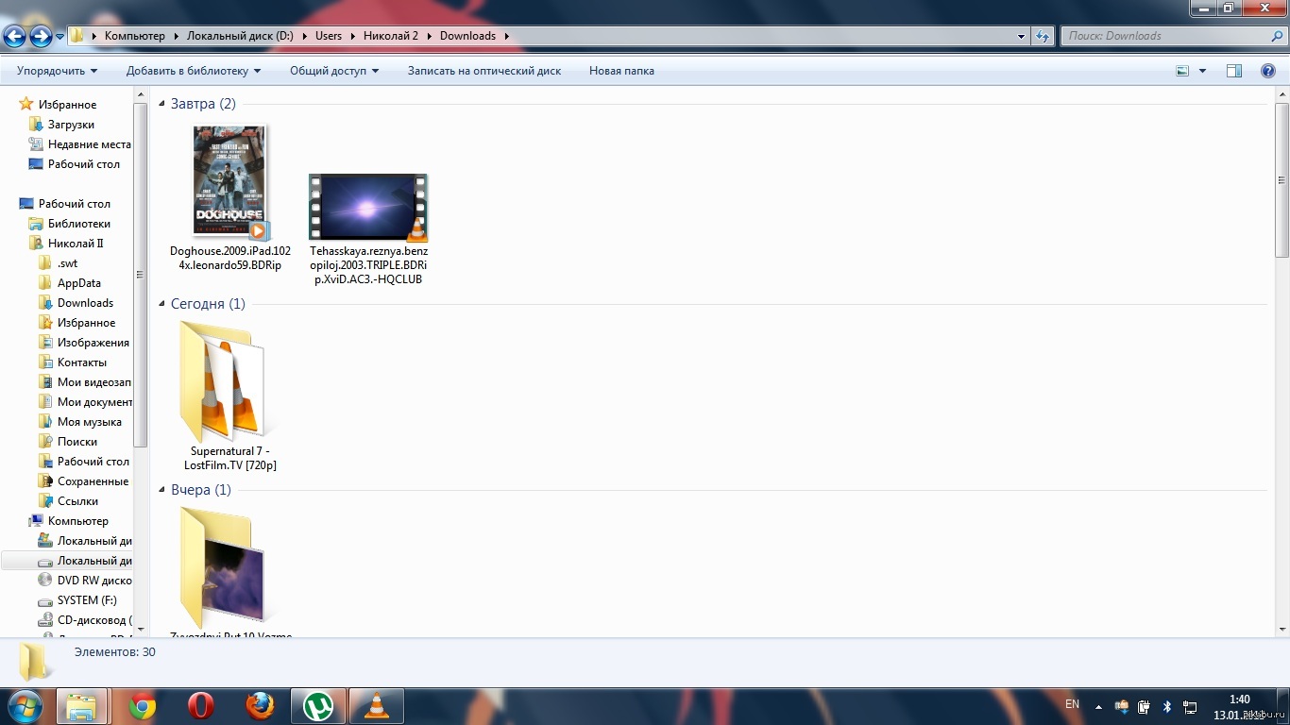Click 'Записать на оптический диск'
The height and width of the screenshot is (725, 1290).
click(x=484, y=71)
